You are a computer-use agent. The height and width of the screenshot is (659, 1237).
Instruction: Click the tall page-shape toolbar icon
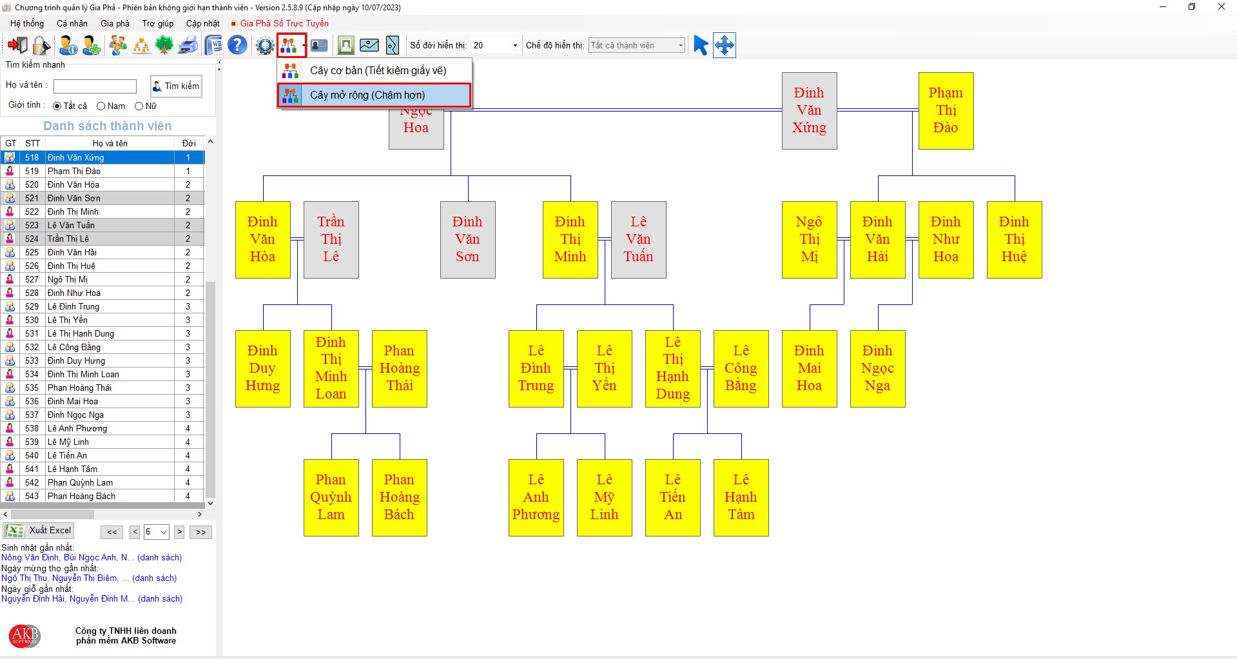pyautogui.click(x=393, y=45)
